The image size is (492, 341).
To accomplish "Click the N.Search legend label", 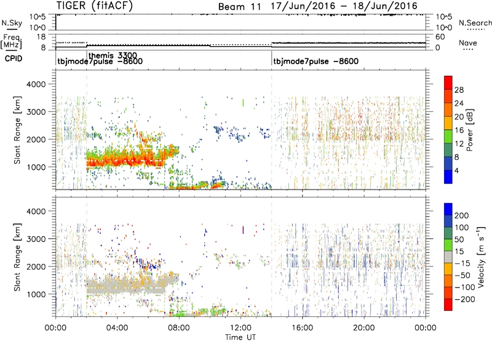I will (475, 23).
